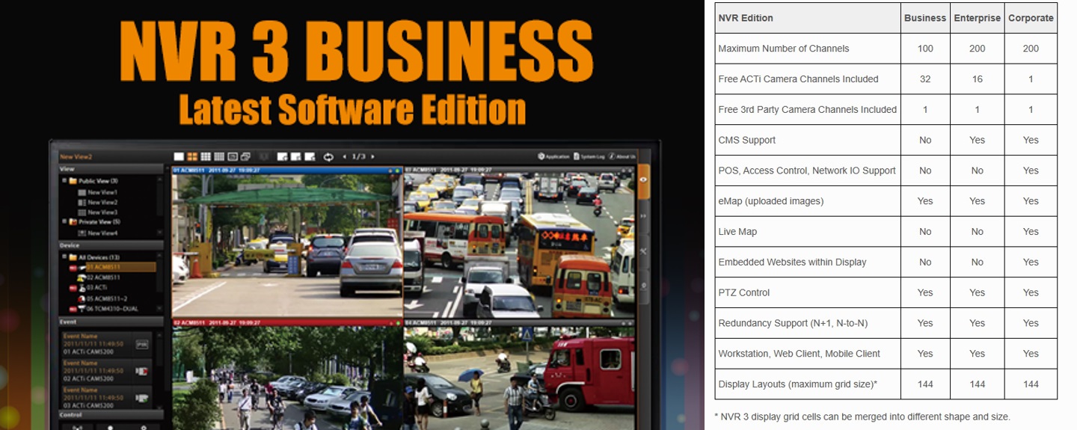Open About Us

click(x=622, y=156)
